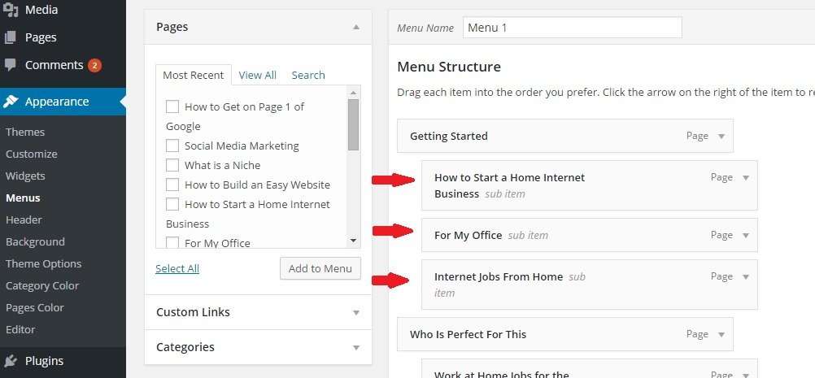Click the Media icon in the sidebar
Screen dimensions: 815x378
pyautogui.click(x=11, y=9)
